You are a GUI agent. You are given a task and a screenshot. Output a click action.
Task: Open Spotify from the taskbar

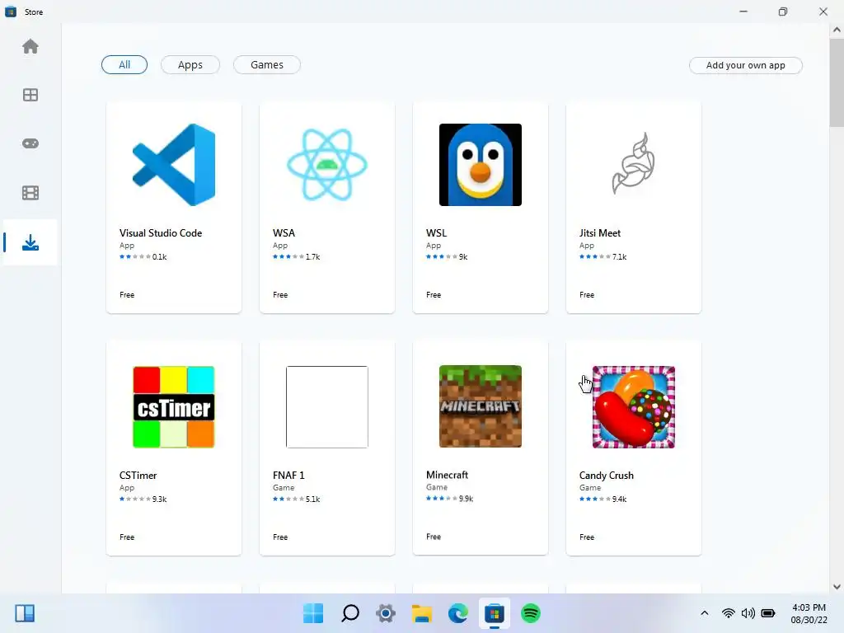pyautogui.click(x=531, y=613)
